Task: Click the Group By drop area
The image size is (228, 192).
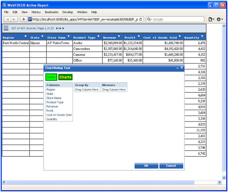Action: (87, 89)
